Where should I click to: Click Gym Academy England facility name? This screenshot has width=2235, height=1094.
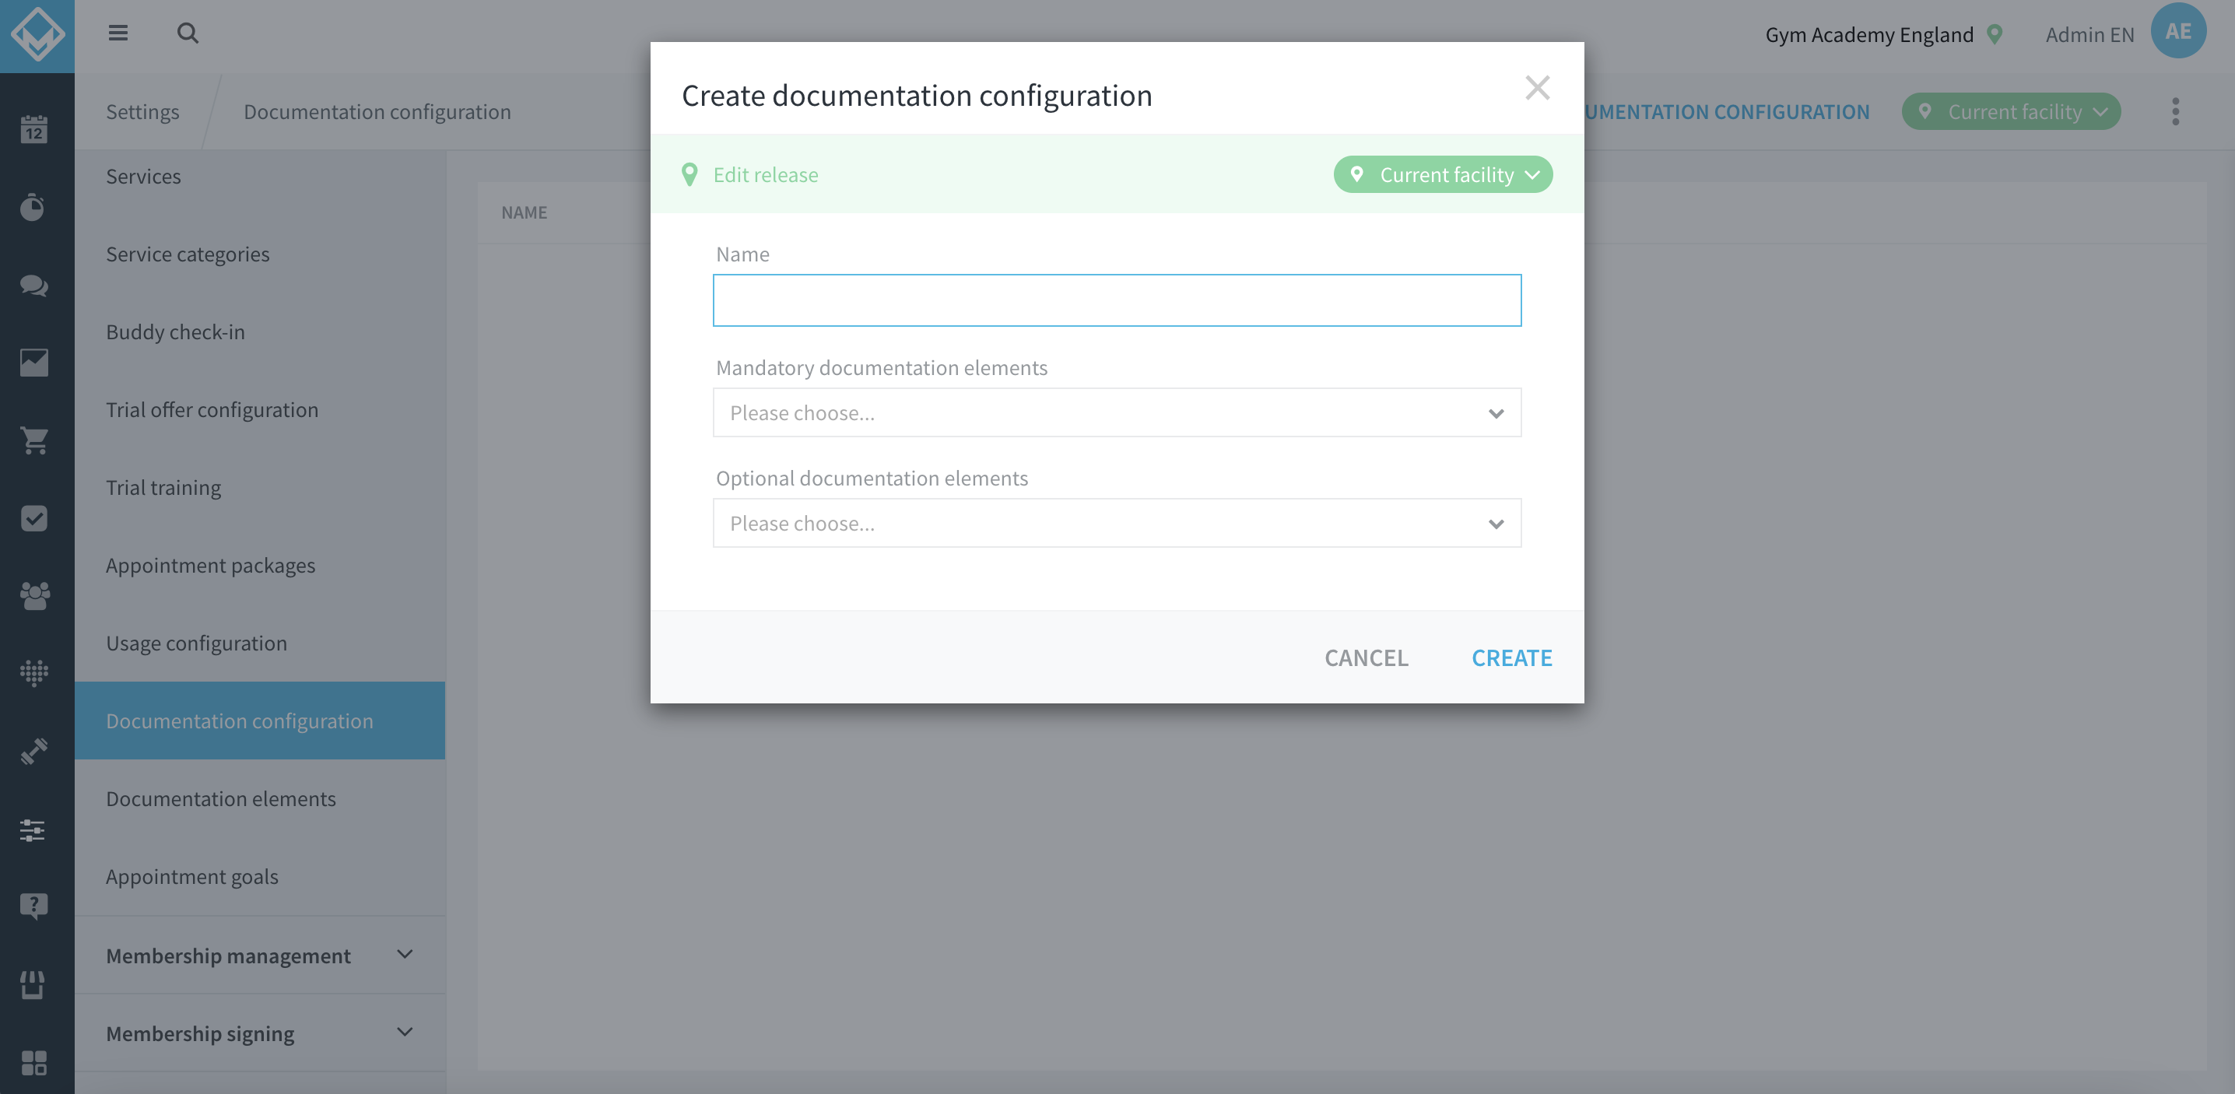pos(1869,35)
